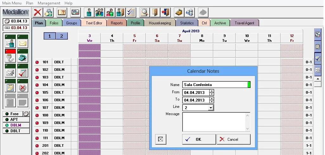This screenshot has width=325, height=155.
Task: Click the calendar icon on right sidebar
Action: pyautogui.click(x=317, y=34)
